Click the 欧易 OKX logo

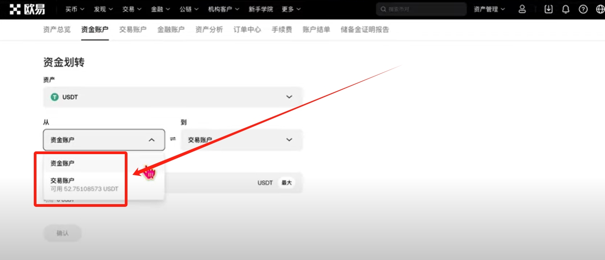[27, 9]
